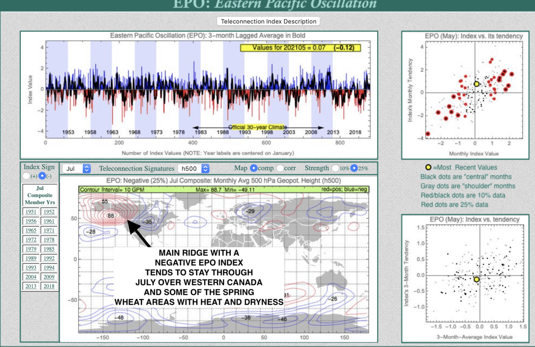The width and height of the screenshot is (535, 347).
Task: Click the 2013 year link
Action: 31,286
